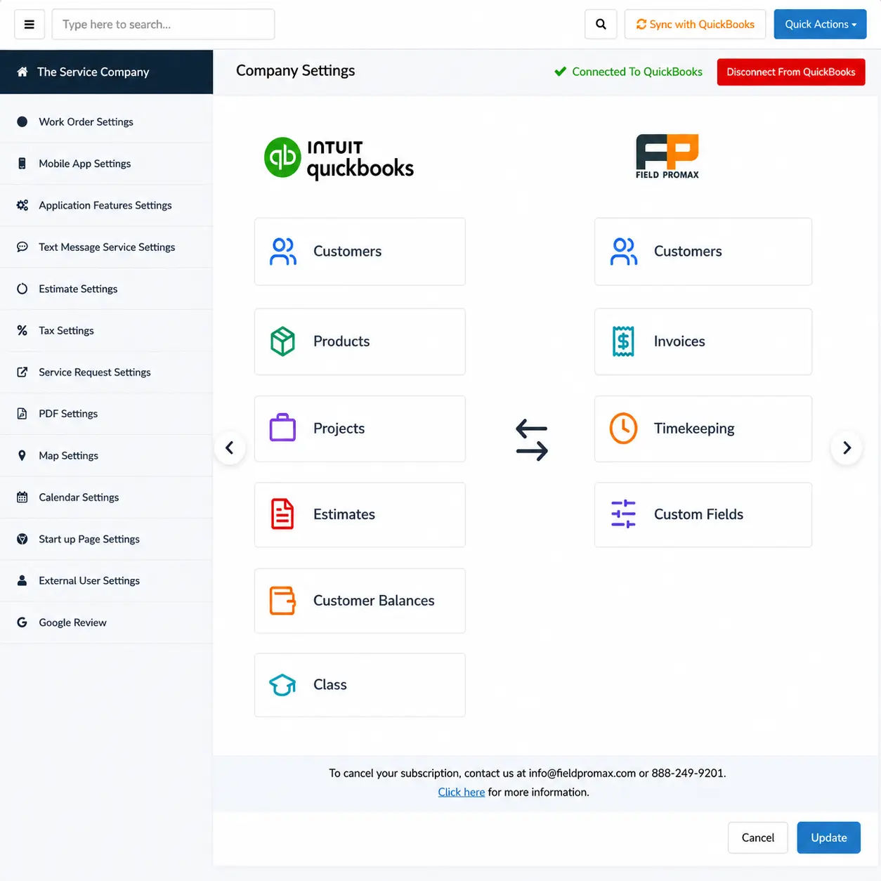Select PDF Settings menu item

(106, 414)
